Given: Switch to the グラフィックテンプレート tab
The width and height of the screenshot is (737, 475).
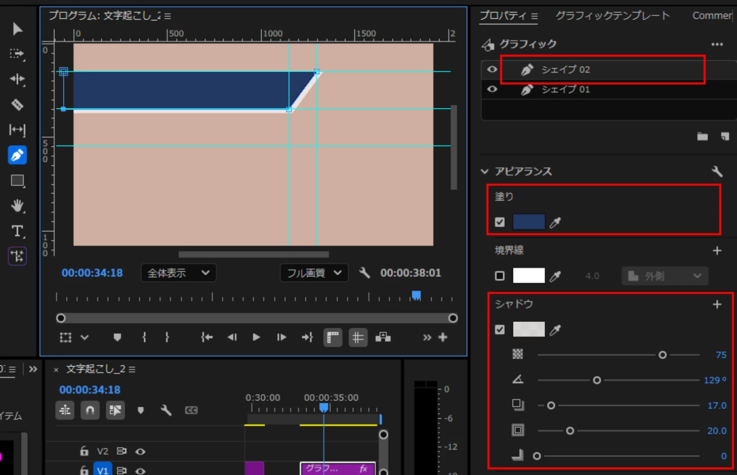Looking at the screenshot, I should (x=612, y=16).
